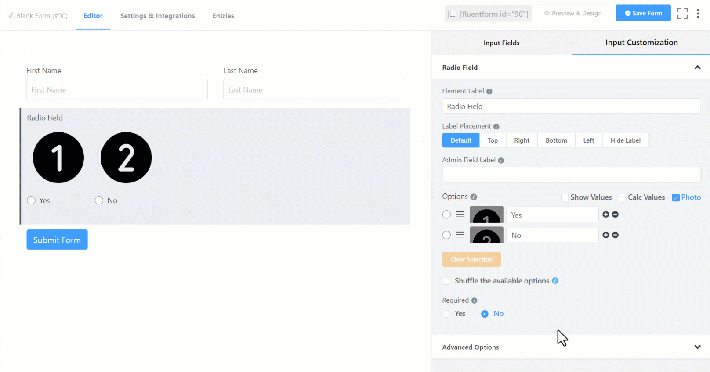Screen dimensions: 710x372
Task: Click the Element Label info icon
Action: pyautogui.click(x=489, y=91)
